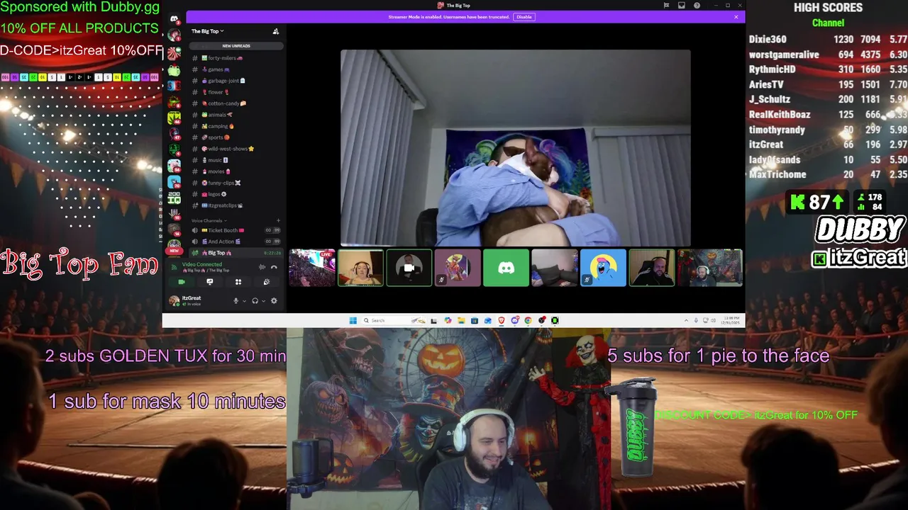Open Chrome from the taskbar
Screen dimensions: 908x510
pos(528,320)
